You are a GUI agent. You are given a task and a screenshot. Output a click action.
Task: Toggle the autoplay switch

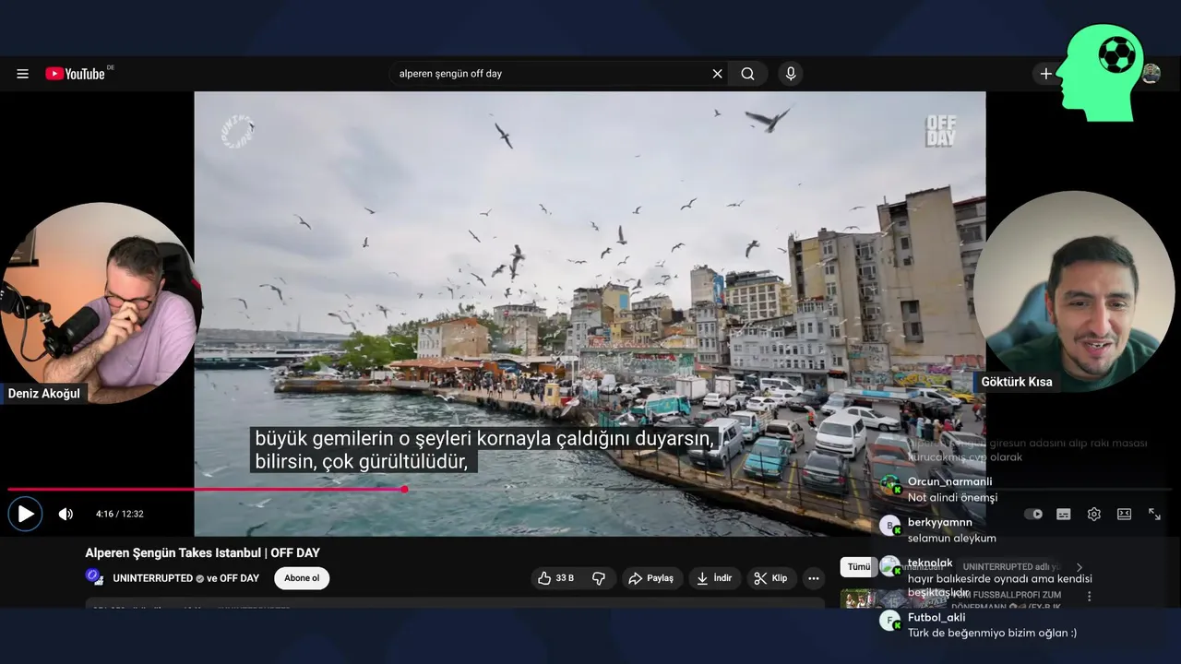click(x=1033, y=515)
